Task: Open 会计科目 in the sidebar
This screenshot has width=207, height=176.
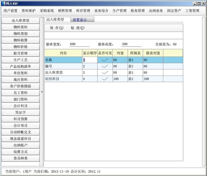Action: click(20, 106)
